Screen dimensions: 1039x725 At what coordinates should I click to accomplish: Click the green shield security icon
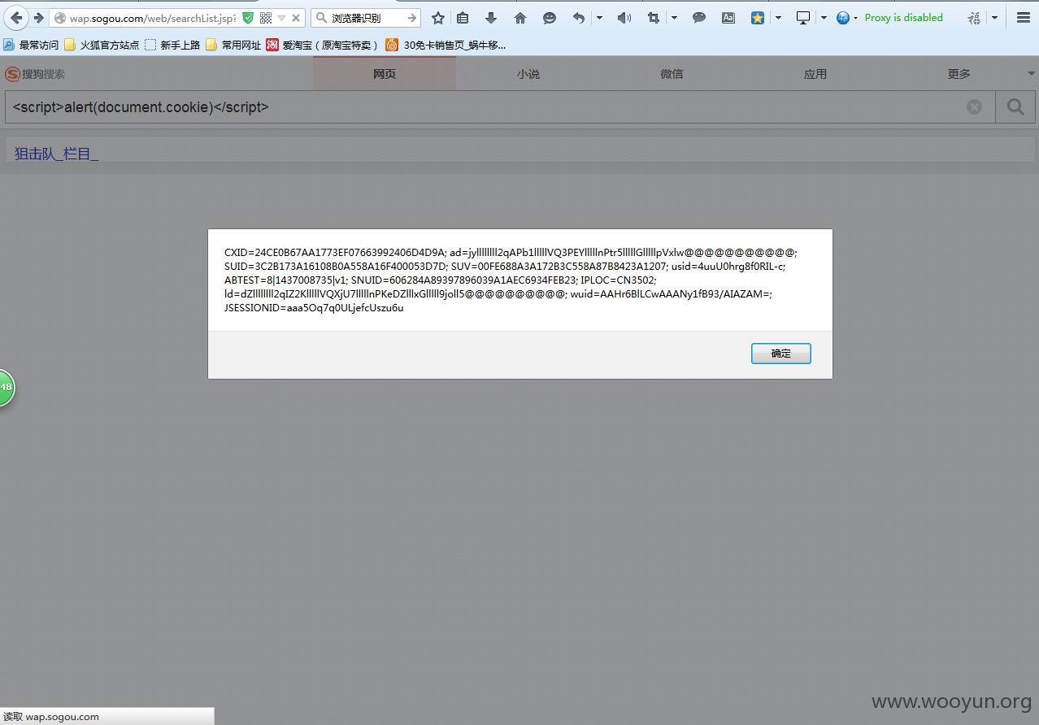click(248, 18)
